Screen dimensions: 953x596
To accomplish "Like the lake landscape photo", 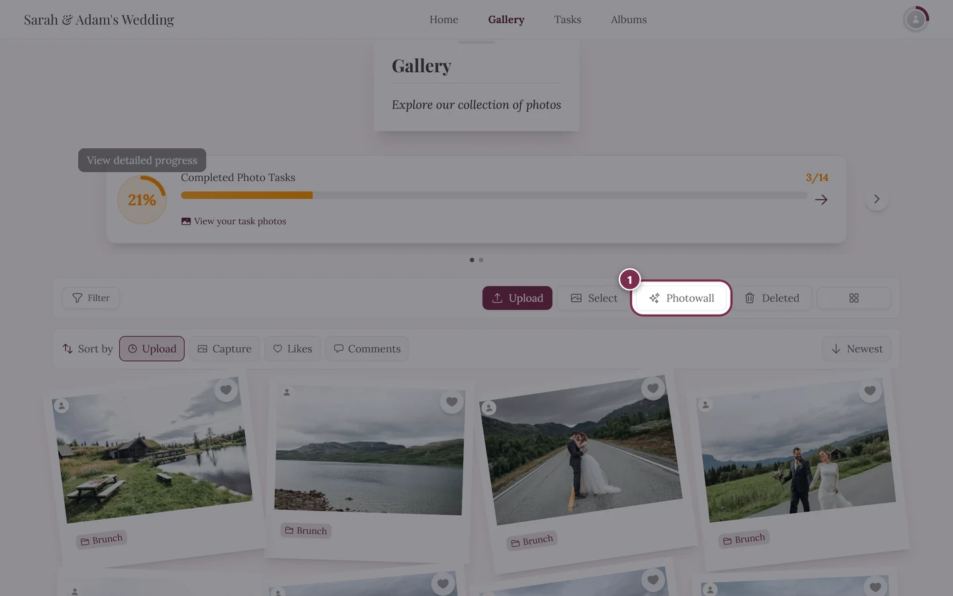I will coord(451,401).
